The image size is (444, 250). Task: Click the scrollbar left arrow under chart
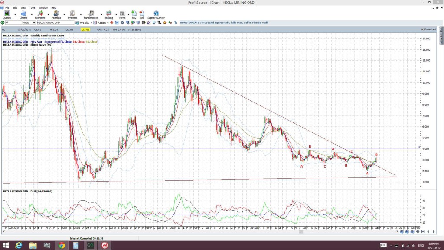point(3,232)
